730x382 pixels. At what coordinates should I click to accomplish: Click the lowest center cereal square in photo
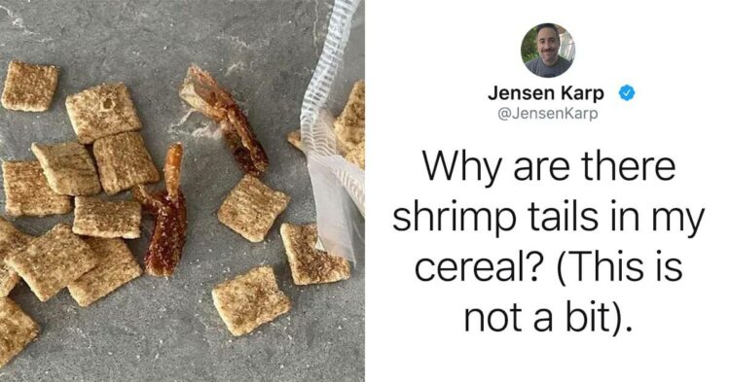pos(250,299)
